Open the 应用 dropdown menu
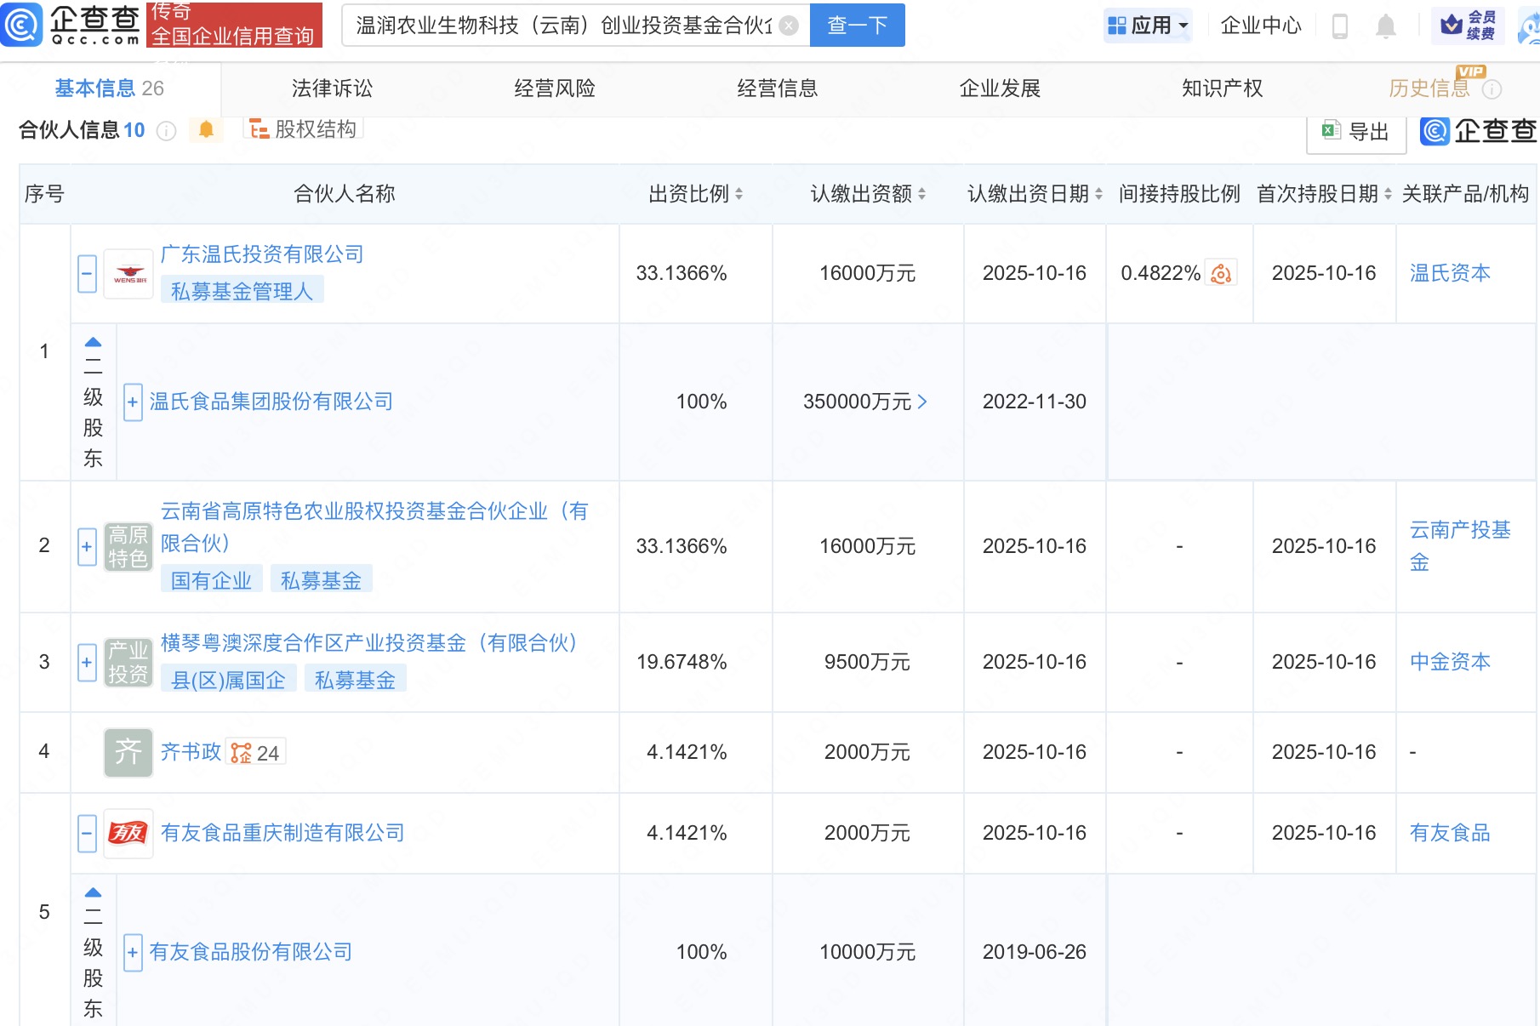The image size is (1540, 1026). [1148, 26]
